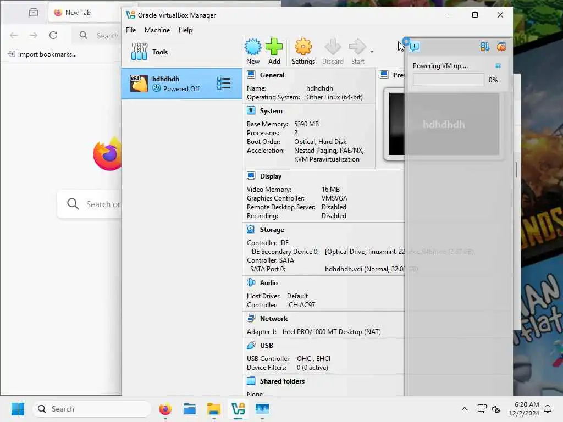
Task: Open the Audio section header link
Action: click(x=268, y=283)
